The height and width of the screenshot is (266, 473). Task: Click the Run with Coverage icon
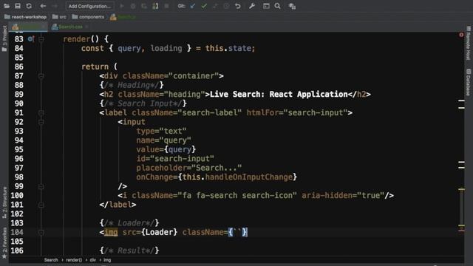[x=144, y=6]
